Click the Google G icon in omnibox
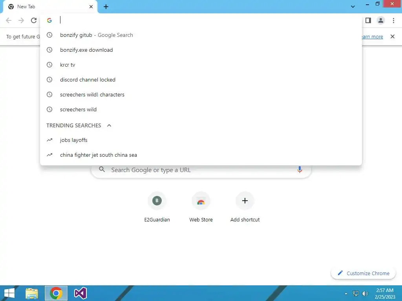Viewport: 402px width, 301px height. (x=49, y=20)
